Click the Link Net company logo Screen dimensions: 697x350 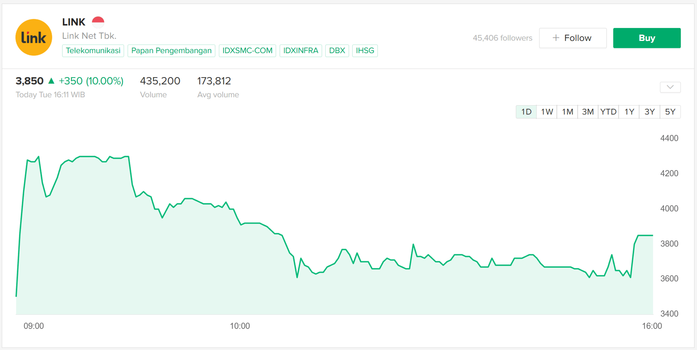[x=34, y=37]
